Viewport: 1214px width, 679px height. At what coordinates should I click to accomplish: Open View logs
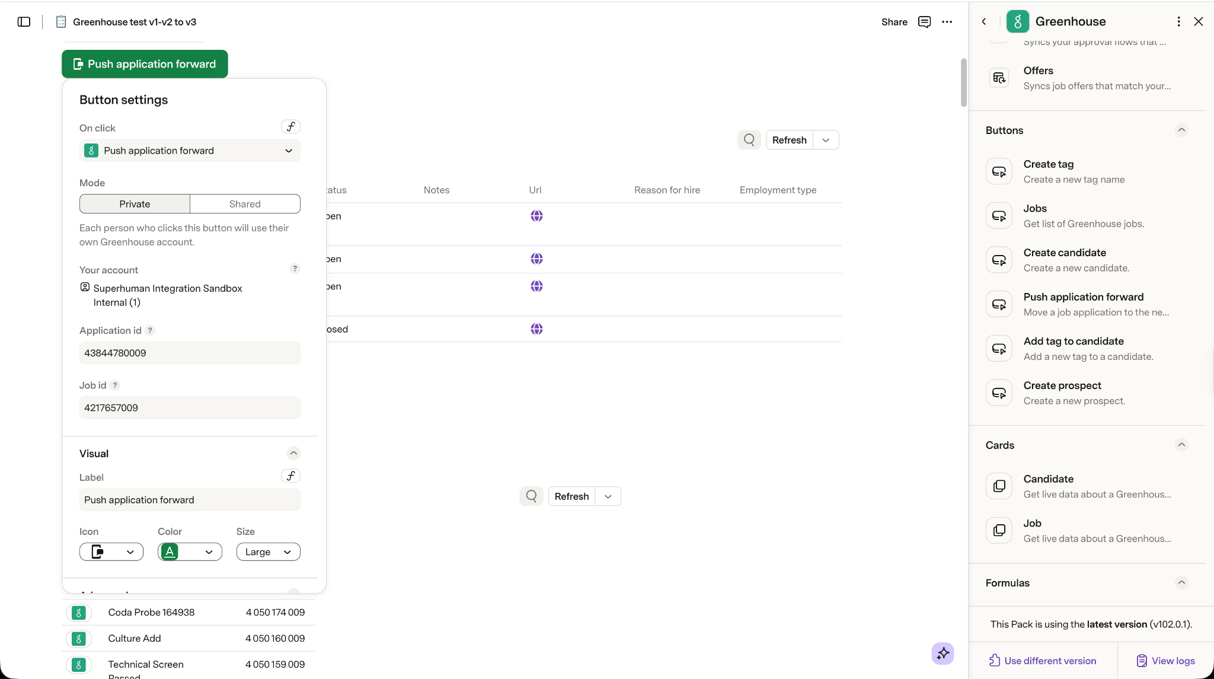coord(1165,661)
